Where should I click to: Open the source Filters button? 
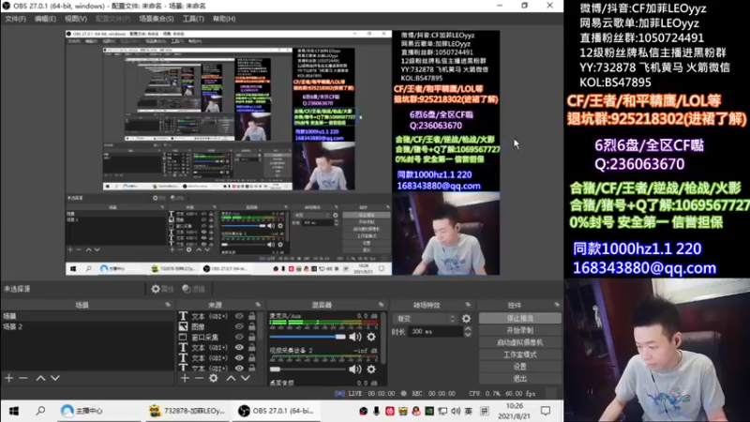(x=194, y=289)
